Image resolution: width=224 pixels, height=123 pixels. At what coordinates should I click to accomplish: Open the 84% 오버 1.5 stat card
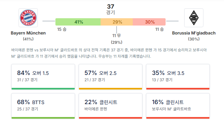[x=43, y=77]
